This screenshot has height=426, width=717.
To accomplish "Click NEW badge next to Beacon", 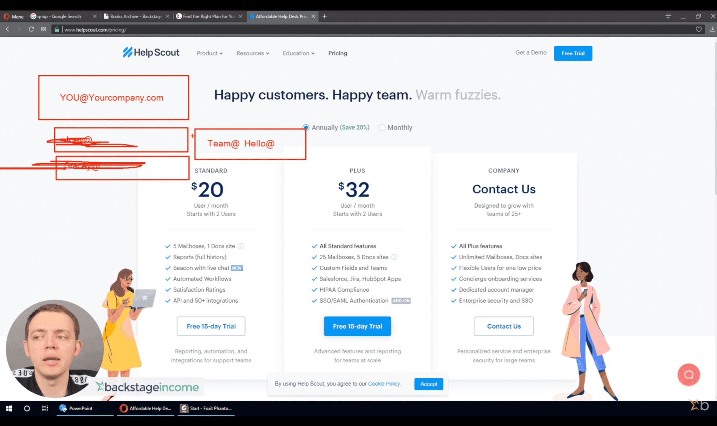I will click(237, 268).
